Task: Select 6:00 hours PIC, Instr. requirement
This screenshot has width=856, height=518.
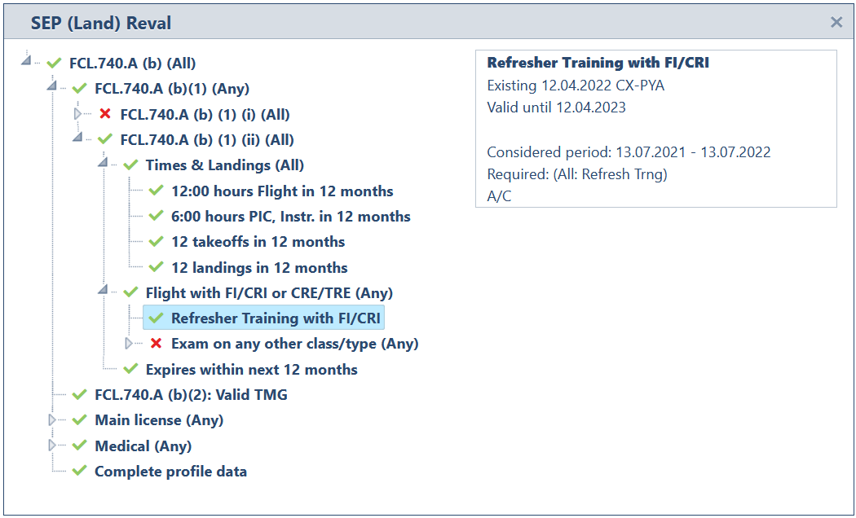Action: click(x=290, y=217)
